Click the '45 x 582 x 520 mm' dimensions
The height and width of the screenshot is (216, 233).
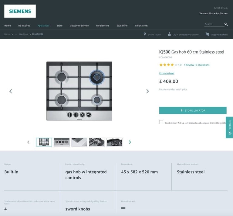point(139,172)
